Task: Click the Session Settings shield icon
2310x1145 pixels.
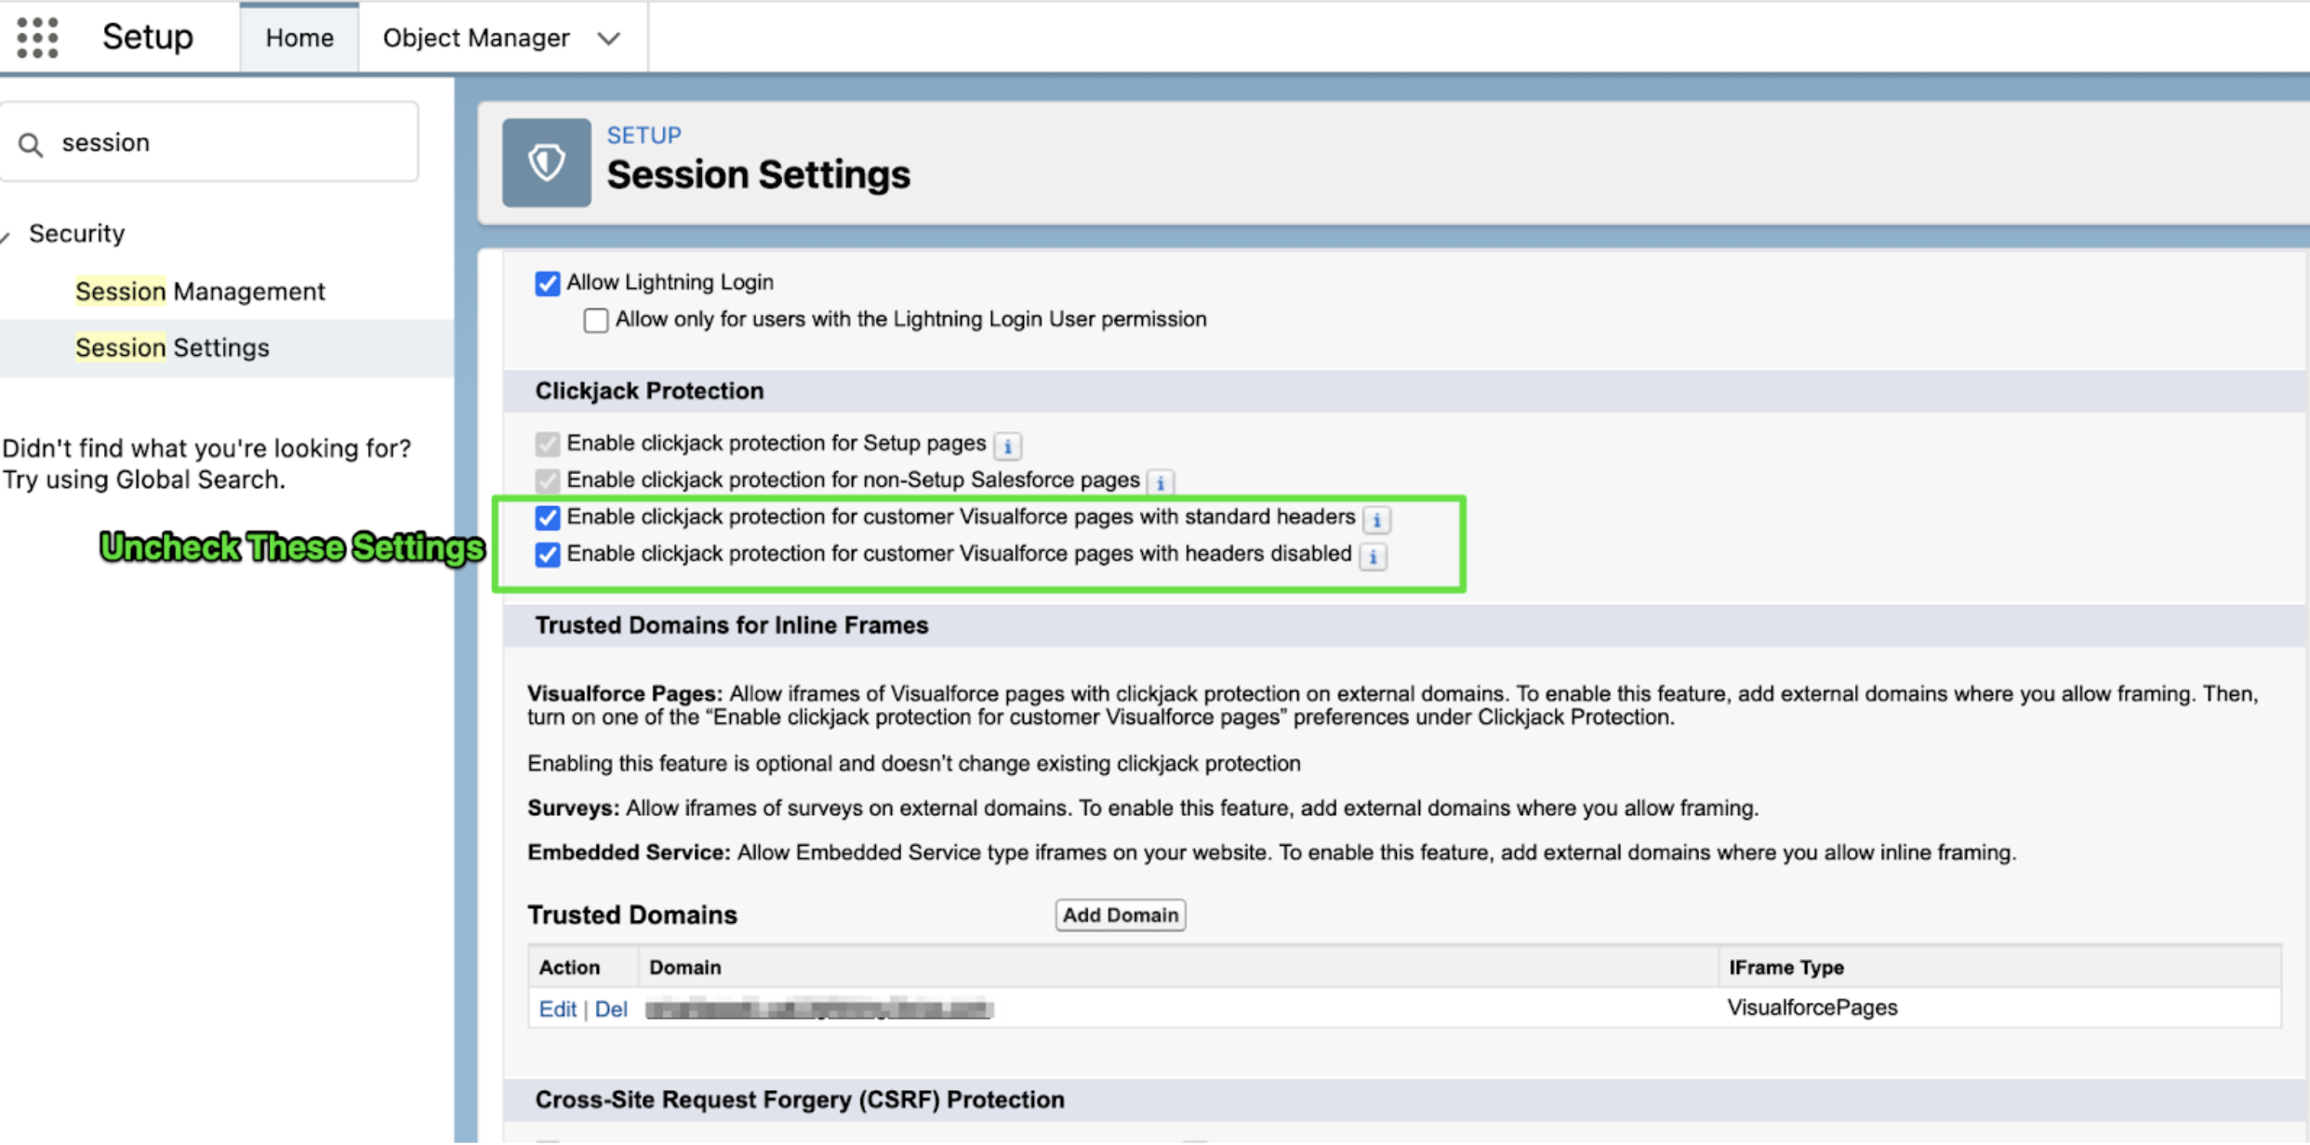Action: tap(546, 163)
